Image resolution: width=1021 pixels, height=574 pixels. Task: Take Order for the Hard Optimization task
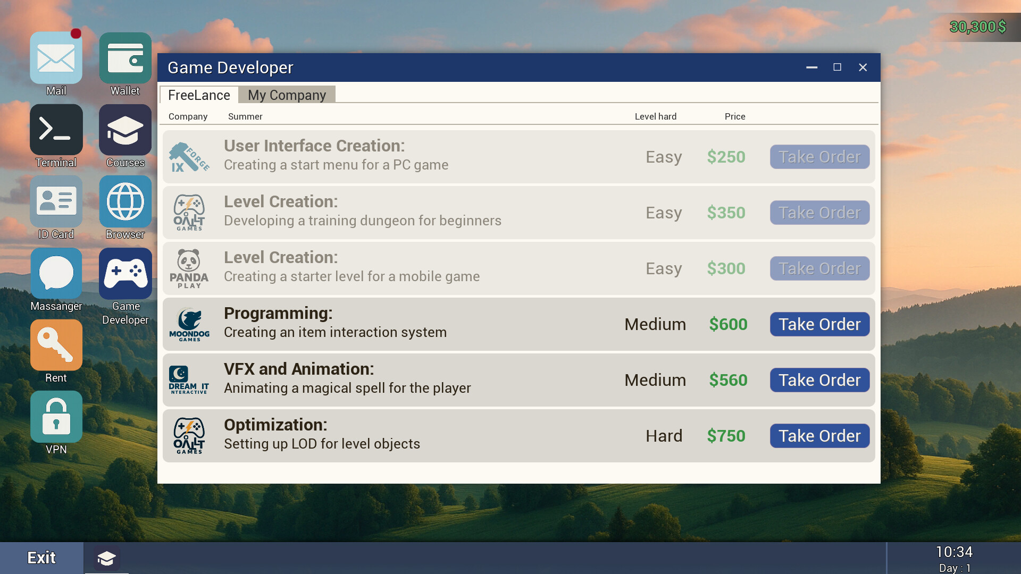(819, 436)
